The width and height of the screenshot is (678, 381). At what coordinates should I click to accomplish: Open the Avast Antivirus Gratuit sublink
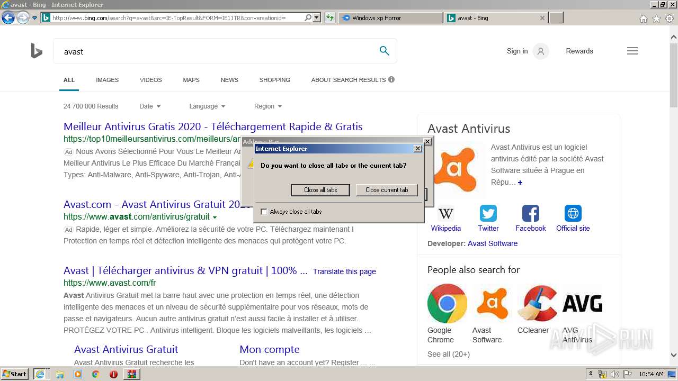[126, 350]
